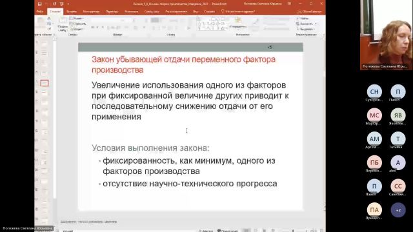
Task: Open the Раздел section dropdown
Action: pyautogui.click(x=77, y=29)
